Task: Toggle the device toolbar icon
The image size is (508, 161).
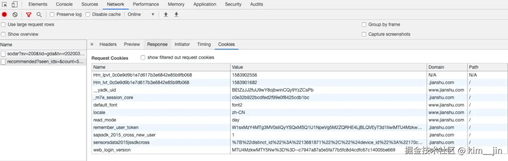Action: [x=15, y=4]
